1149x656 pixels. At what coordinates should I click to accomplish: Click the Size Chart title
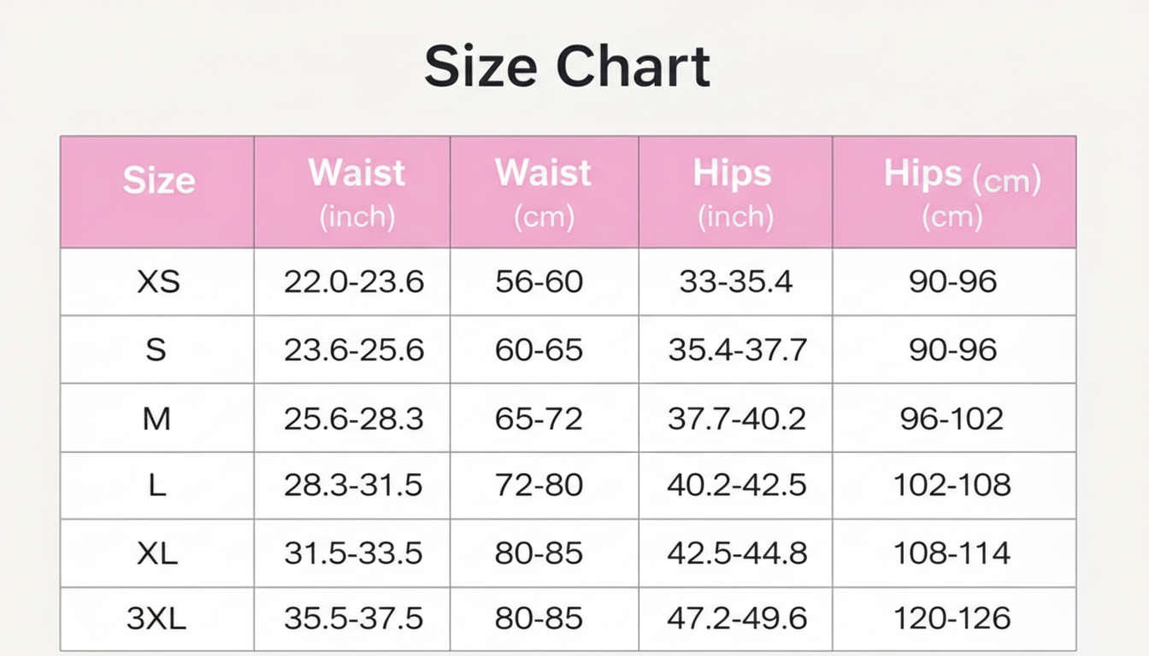tap(567, 67)
